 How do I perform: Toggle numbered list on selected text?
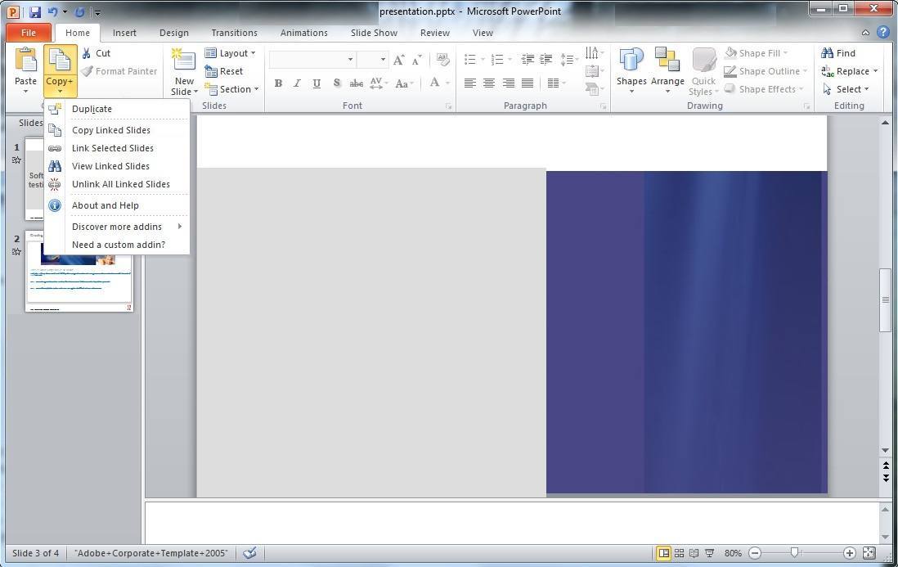point(496,59)
